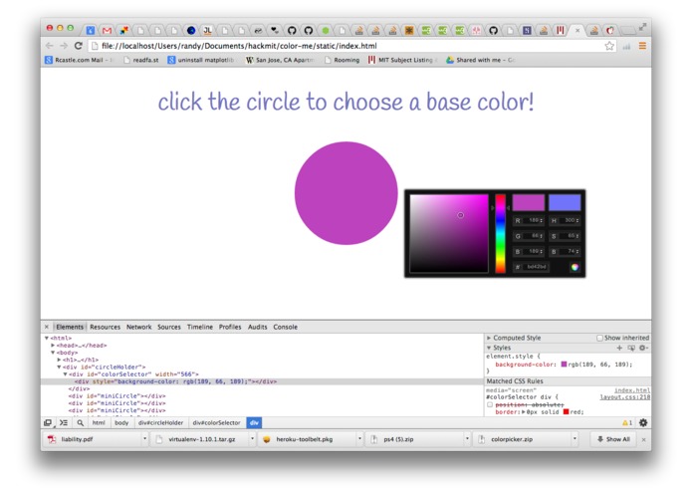Open the heroku-toolbelt.pkg download

tap(305, 439)
